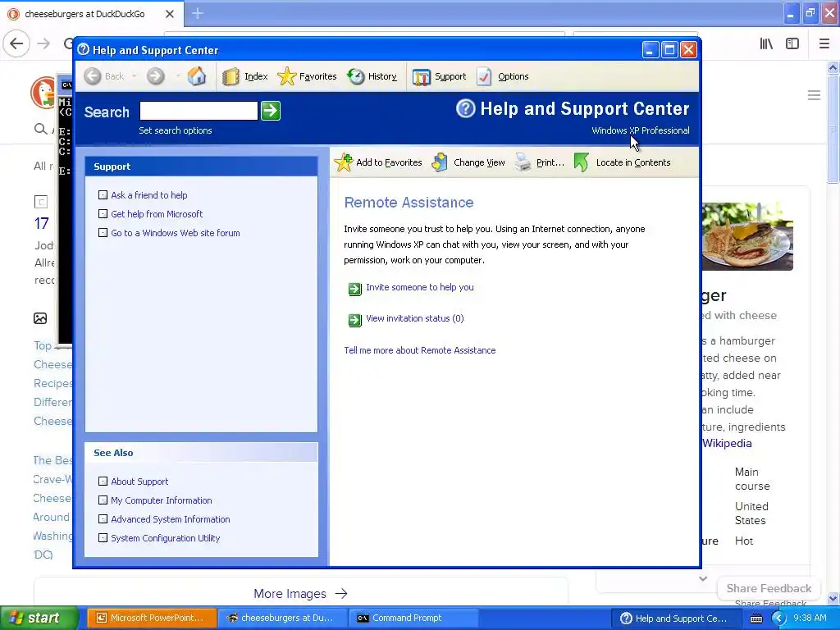Open the Support toolbar icon

coord(422,76)
